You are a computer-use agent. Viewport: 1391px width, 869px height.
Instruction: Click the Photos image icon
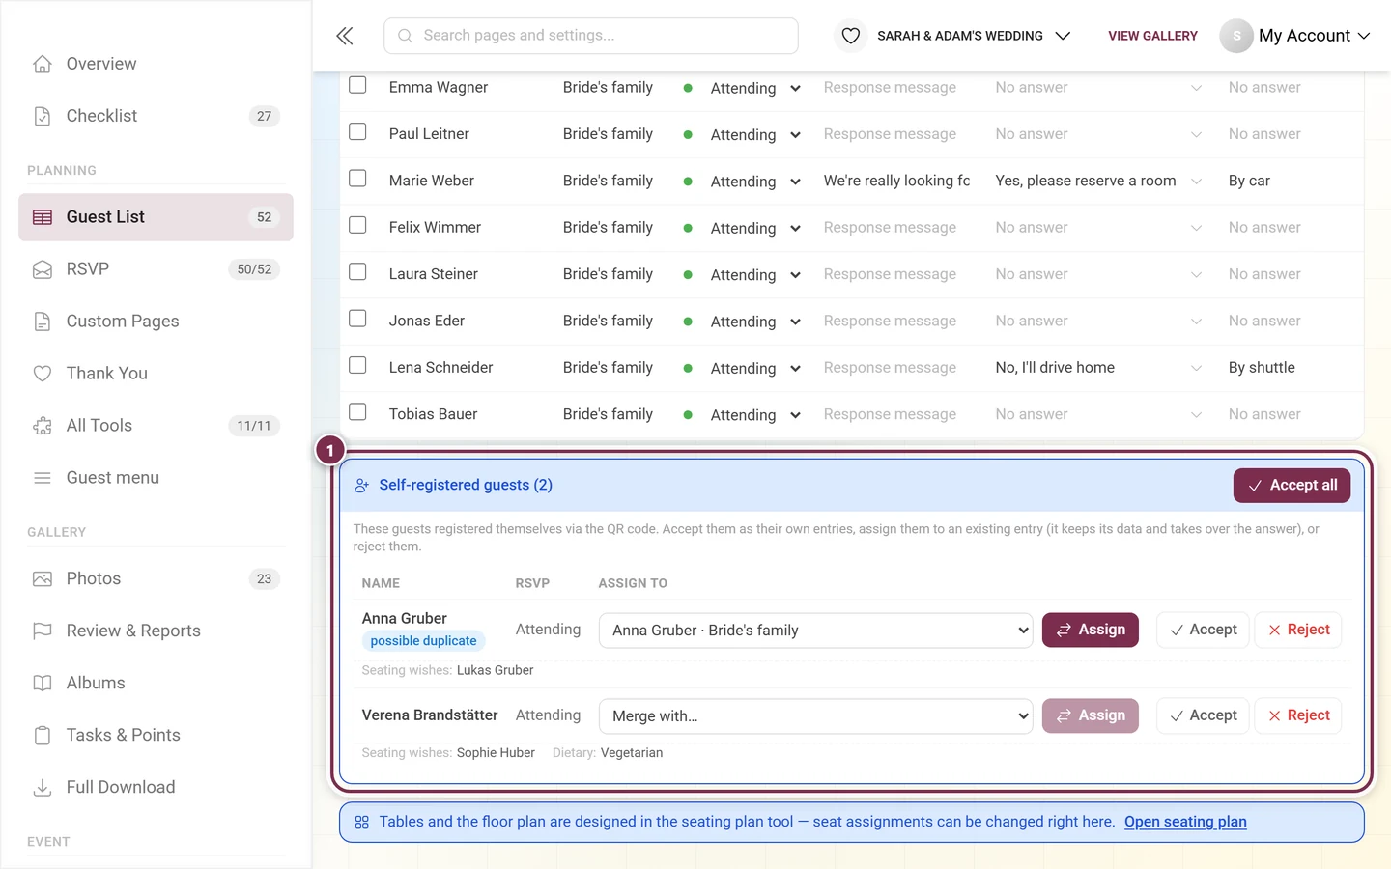pyautogui.click(x=43, y=579)
